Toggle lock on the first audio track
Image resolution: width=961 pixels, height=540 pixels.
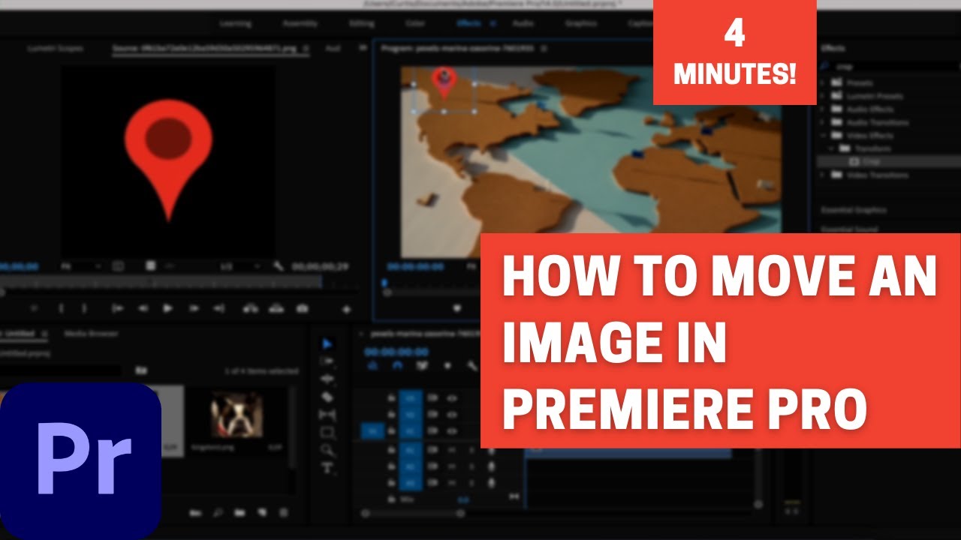(x=391, y=450)
